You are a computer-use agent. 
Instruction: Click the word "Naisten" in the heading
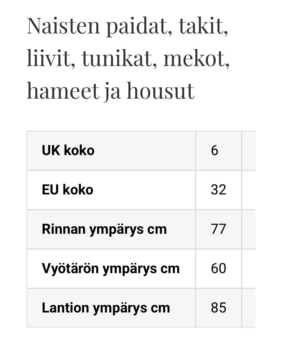point(63,26)
